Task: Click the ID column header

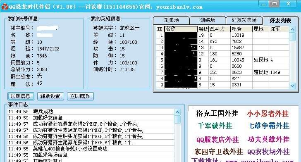Action: coord(160,29)
